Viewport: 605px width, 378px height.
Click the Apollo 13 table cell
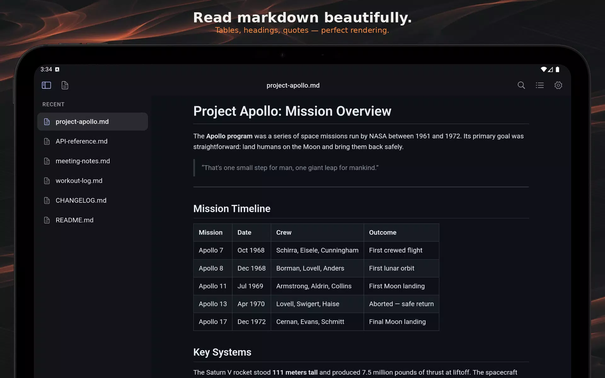213,304
